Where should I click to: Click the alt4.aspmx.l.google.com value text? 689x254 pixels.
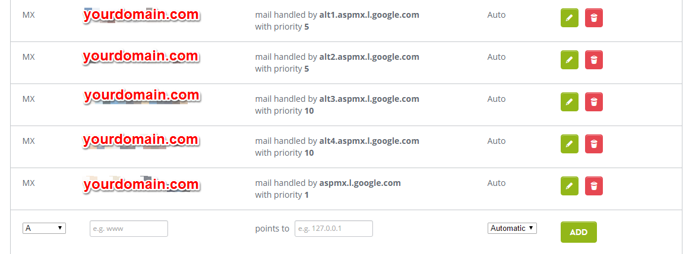tap(369, 141)
